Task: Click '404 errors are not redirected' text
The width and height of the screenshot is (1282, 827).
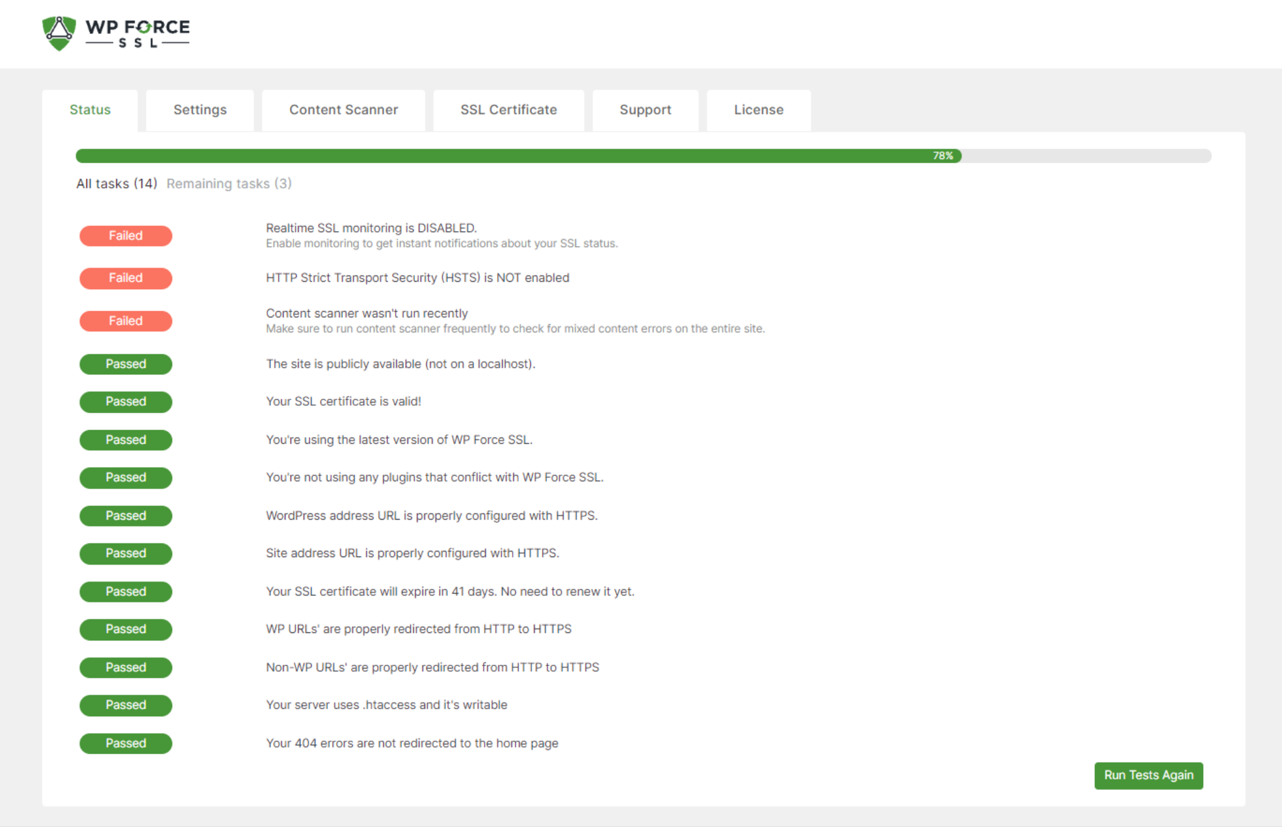Action: click(412, 743)
